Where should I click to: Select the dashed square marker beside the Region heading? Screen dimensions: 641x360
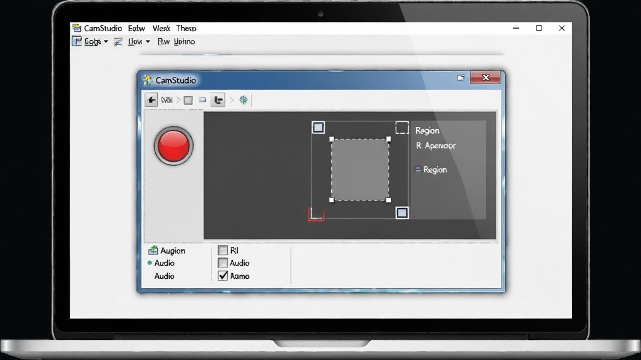click(x=402, y=127)
